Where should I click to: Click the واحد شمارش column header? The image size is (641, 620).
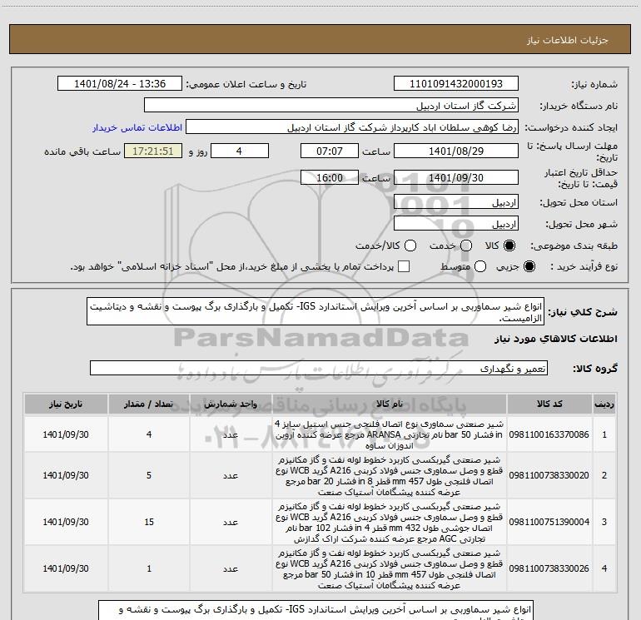[x=231, y=404]
